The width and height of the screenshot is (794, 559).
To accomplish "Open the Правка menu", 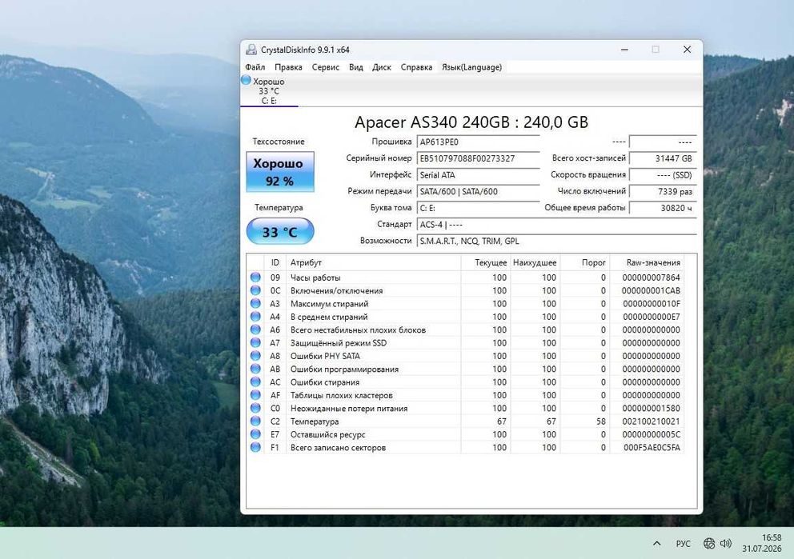I will point(288,67).
